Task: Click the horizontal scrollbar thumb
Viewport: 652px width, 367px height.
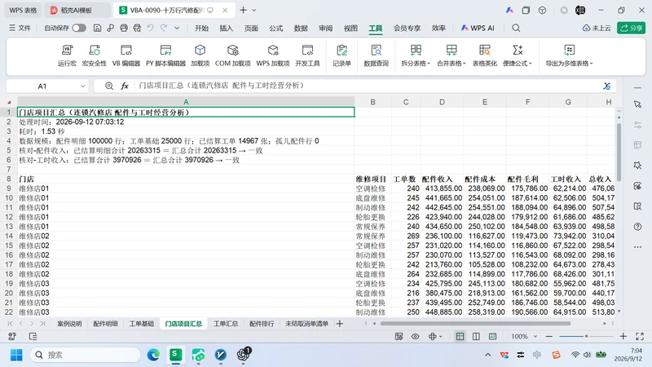Action: click(x=475, y=323)
